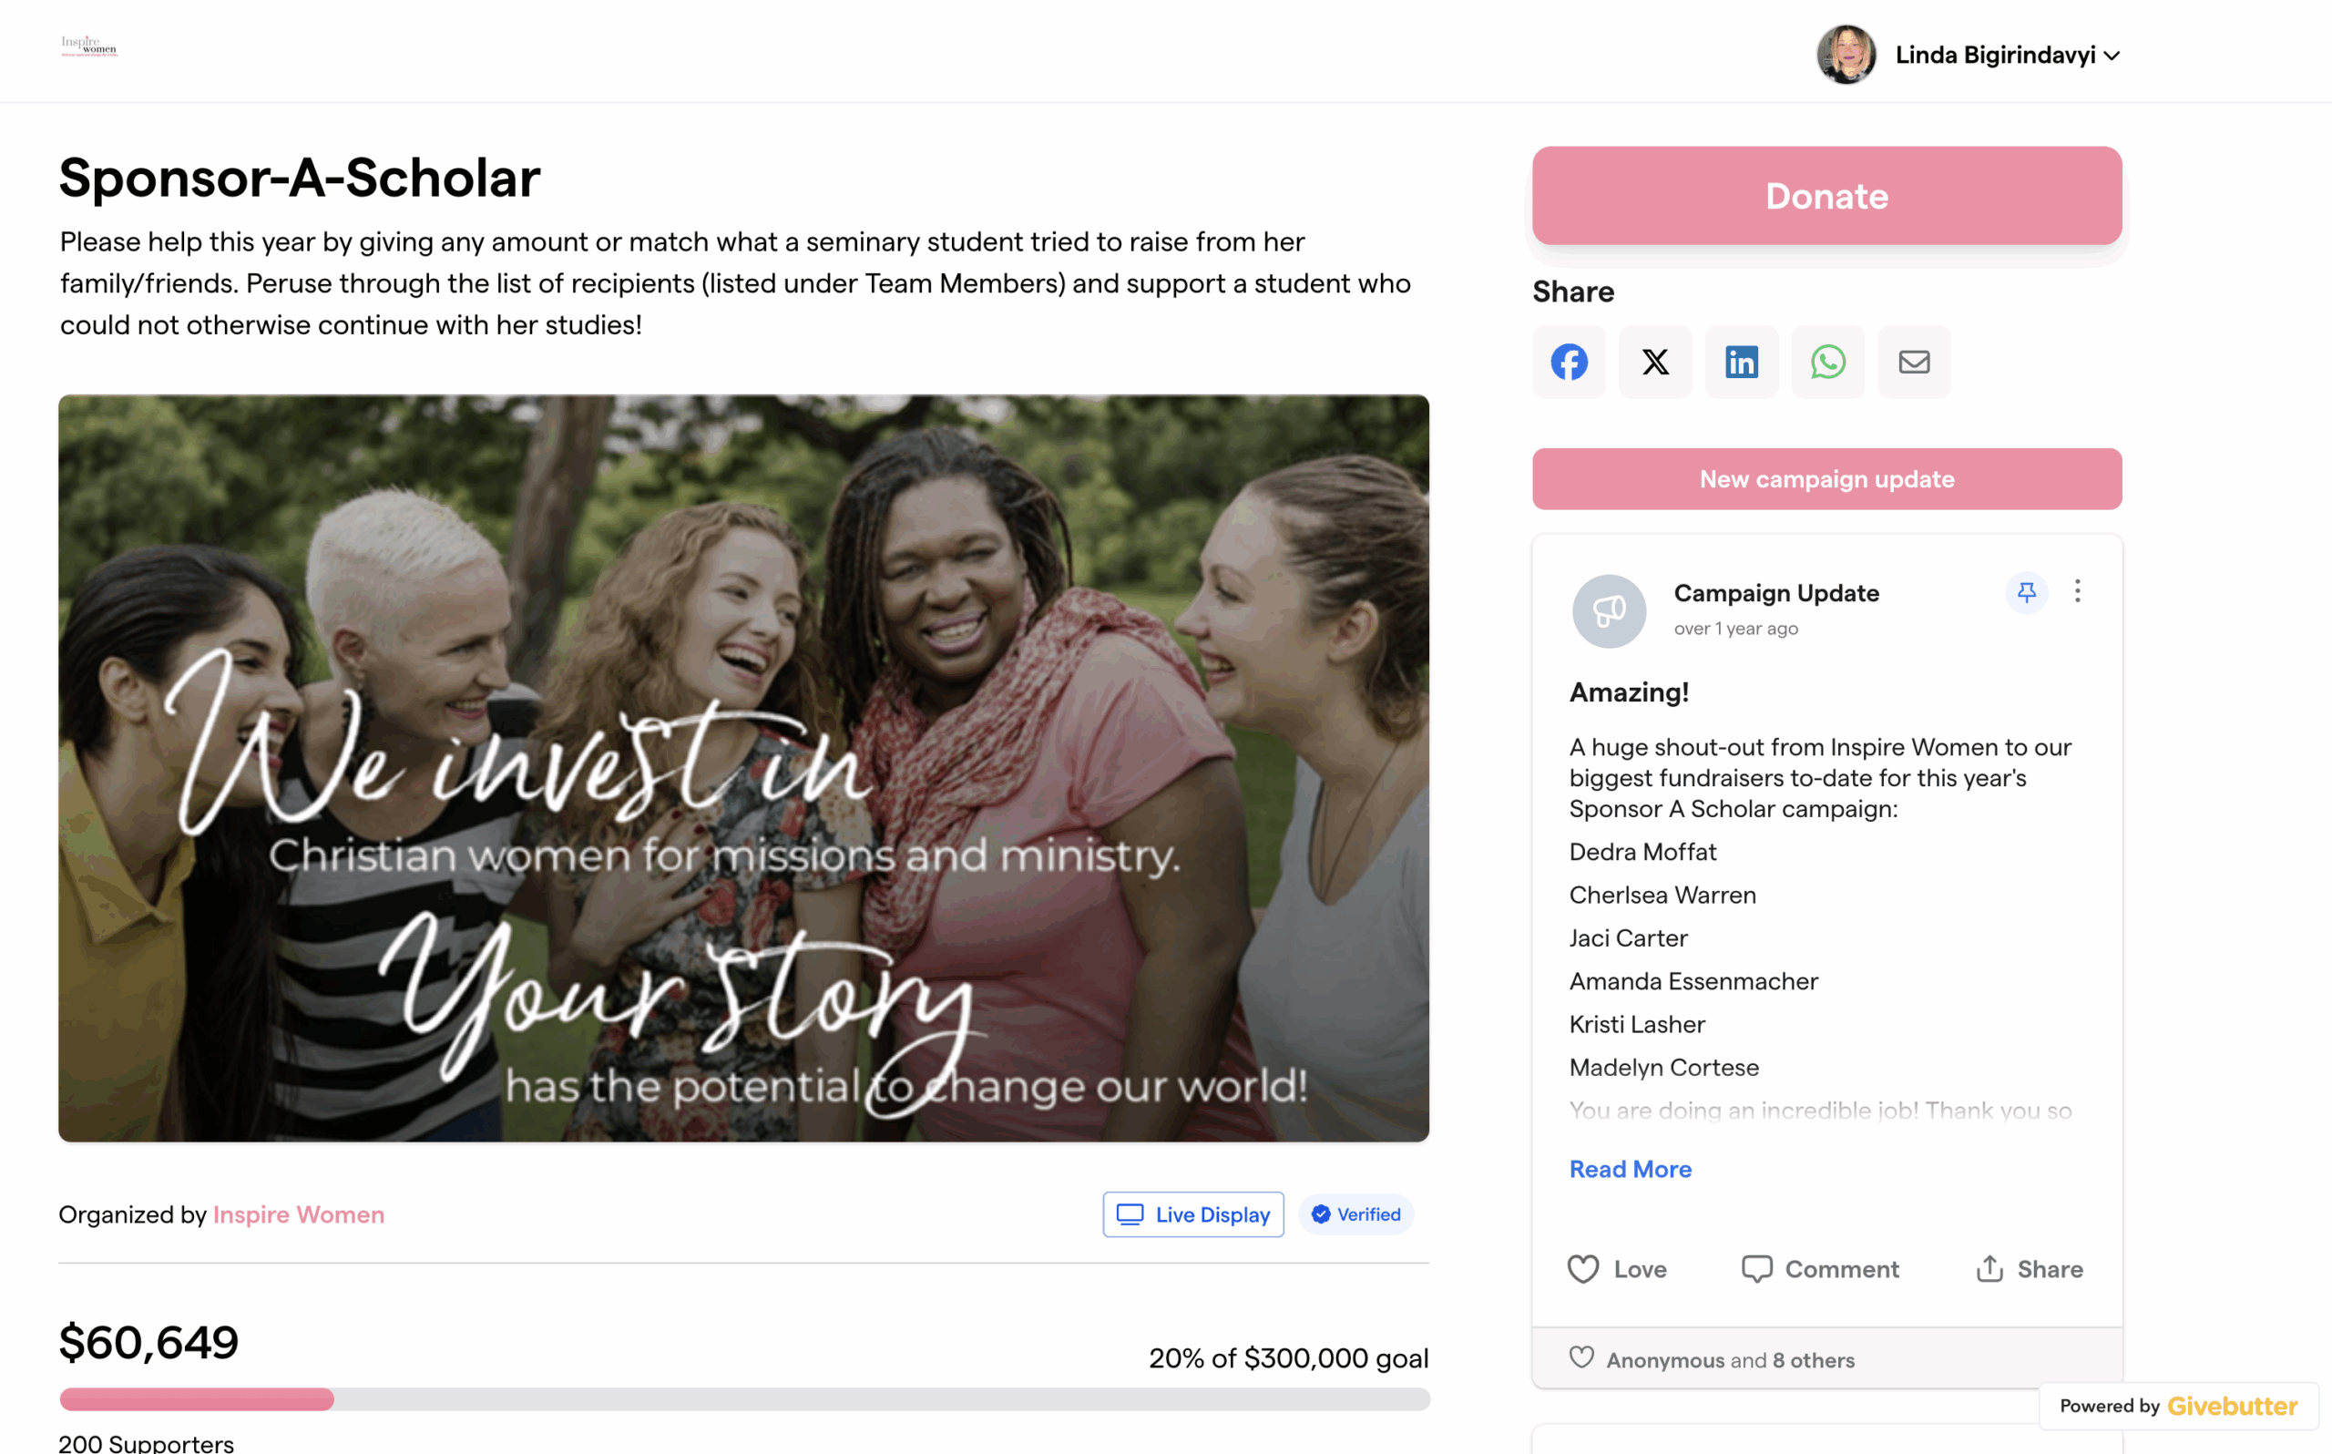This screenshot has width=2332, height=1454.
Task: Share campaign on LinkedIn
Action: click(x=1742, y=363)
